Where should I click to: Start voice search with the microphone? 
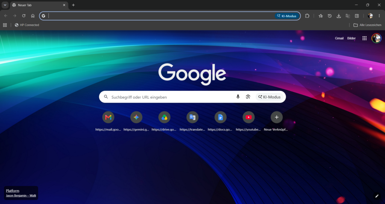click(238, 97)
